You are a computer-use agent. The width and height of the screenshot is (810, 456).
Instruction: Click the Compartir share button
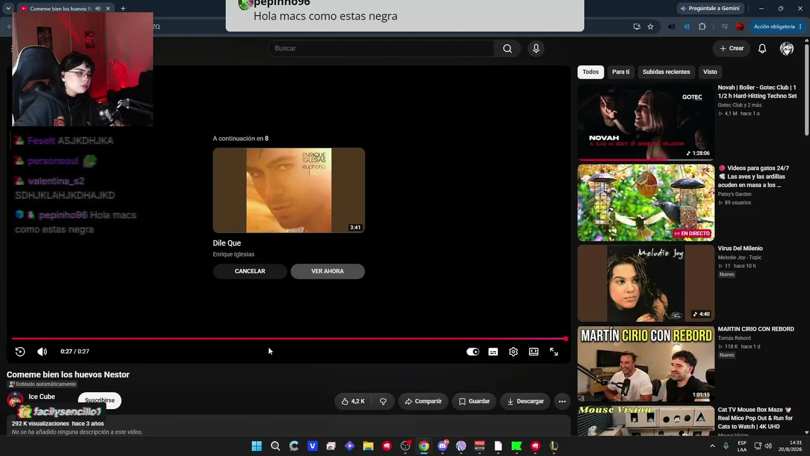point(423,402)
